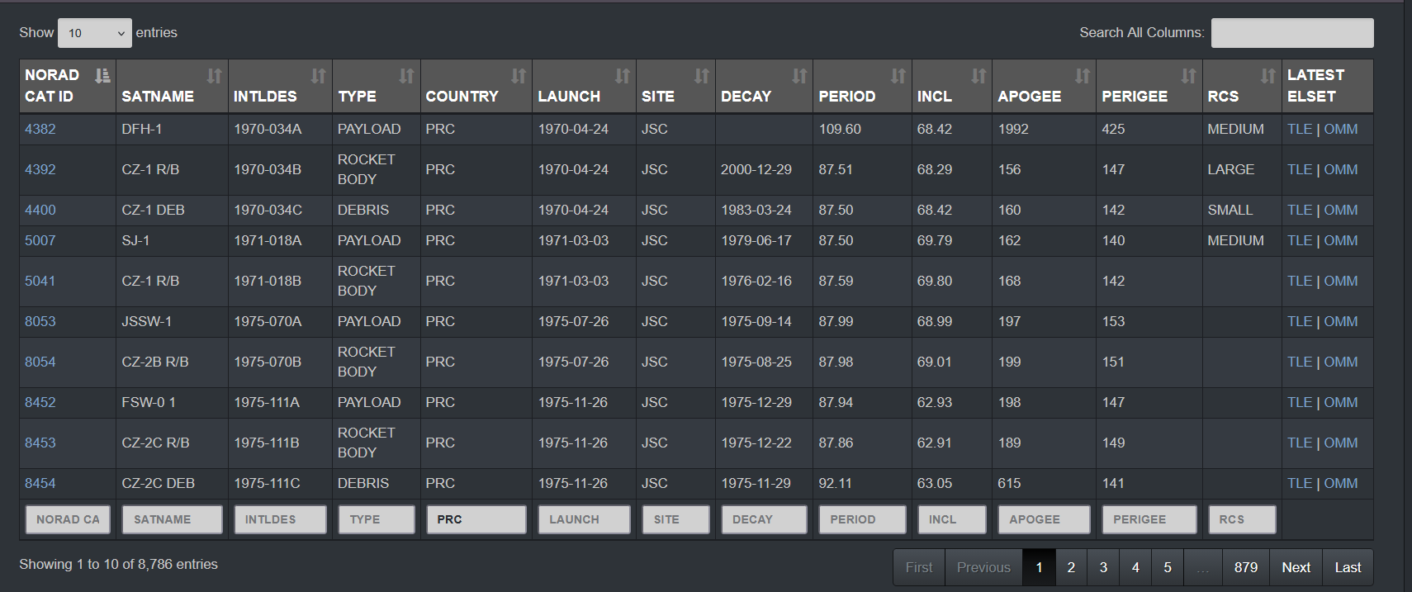Open the Show entries count dropdown
Viewport: 1412px width, 592px height.
pyautogui.click(x=95, y=33)
